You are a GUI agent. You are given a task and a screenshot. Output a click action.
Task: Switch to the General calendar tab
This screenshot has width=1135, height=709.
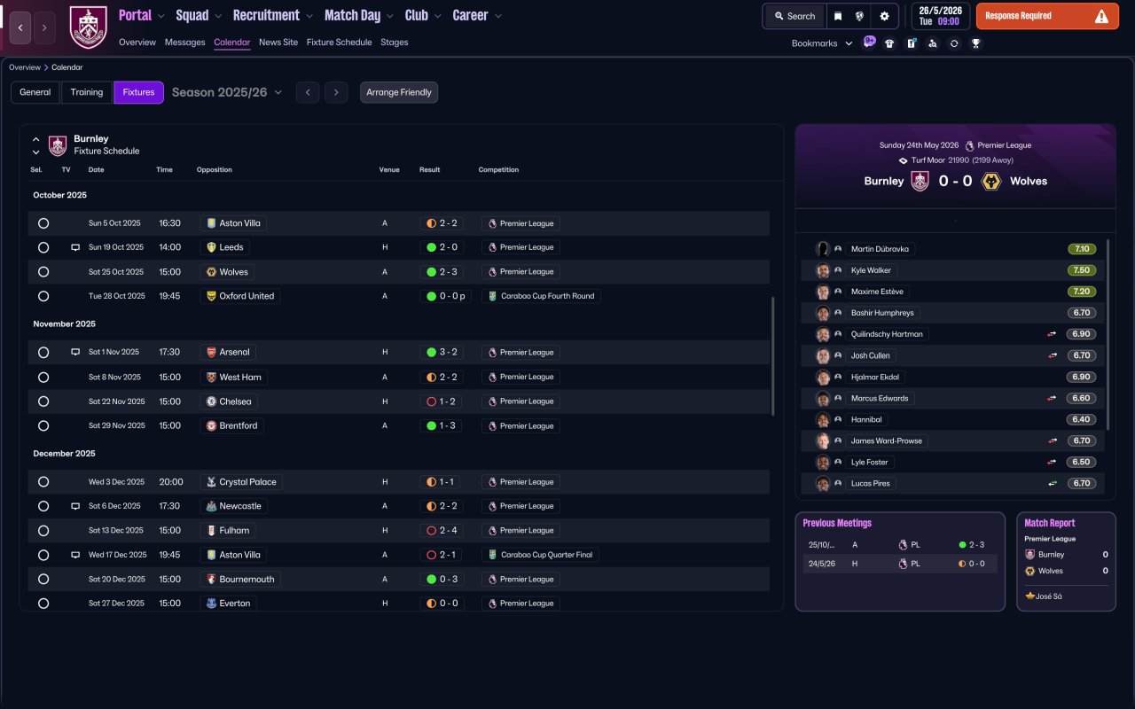(35, 92)
